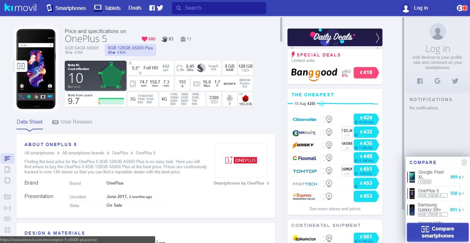Click Chinavasion 12-month warranty badge
The image size is (470, 243).
[329, 119]
